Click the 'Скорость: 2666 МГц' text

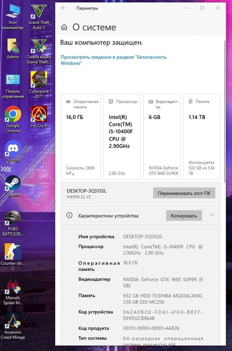click(80, 170)
